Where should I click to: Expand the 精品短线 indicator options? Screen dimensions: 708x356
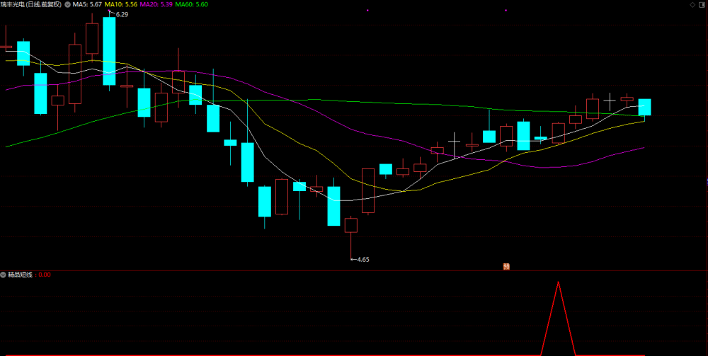click(x=3, y=275)
